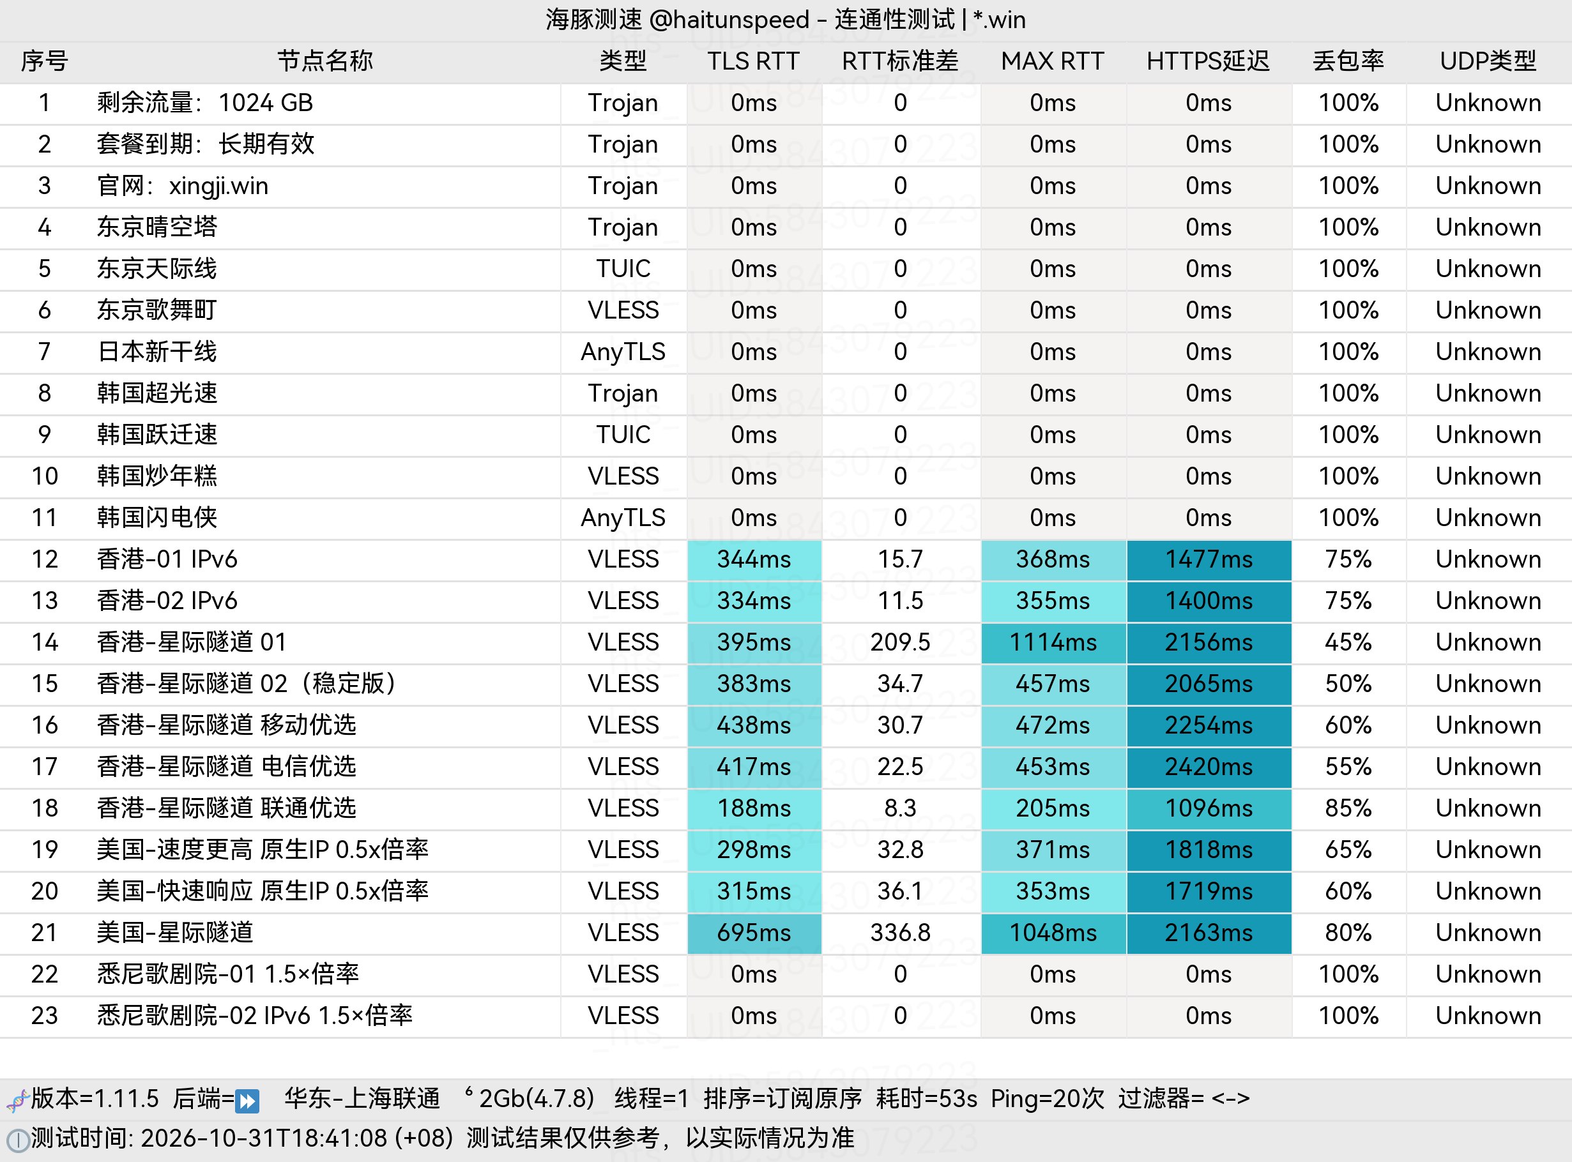Select the 东京天际线 node name
1572x1162 pixels.
[157, 269]
